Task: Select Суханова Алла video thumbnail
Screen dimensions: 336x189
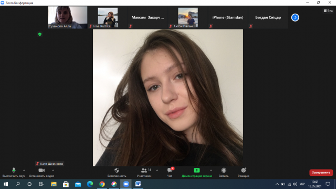Action: click(68, 17)
